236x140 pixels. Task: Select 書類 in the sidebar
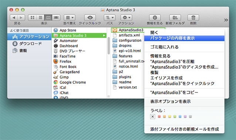pos(29,51)
